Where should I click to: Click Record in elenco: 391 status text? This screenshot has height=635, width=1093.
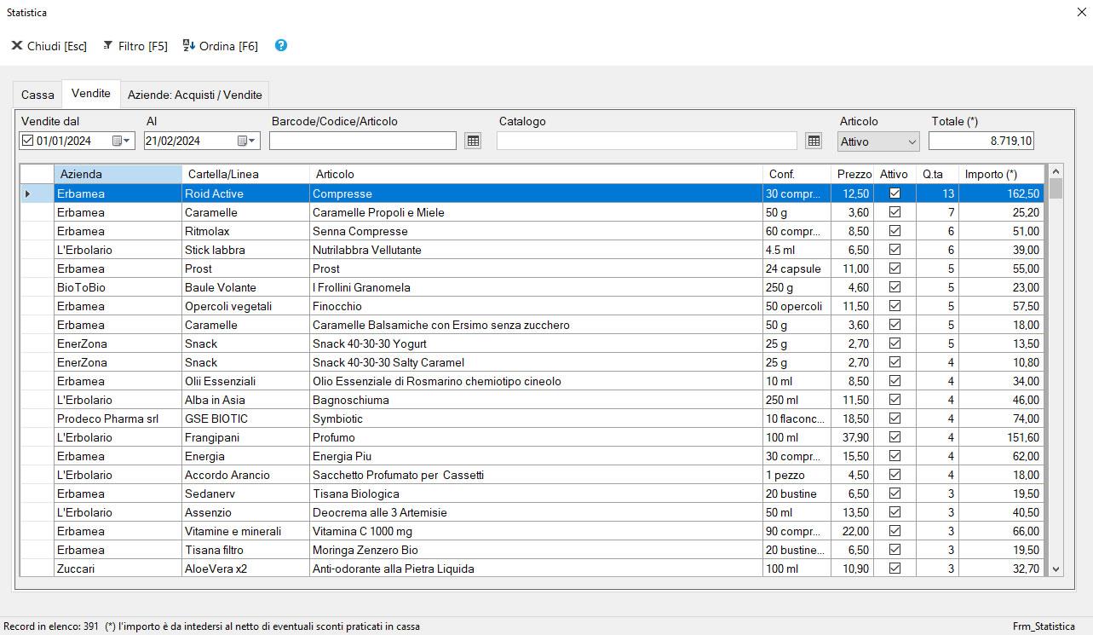[52, 626]
